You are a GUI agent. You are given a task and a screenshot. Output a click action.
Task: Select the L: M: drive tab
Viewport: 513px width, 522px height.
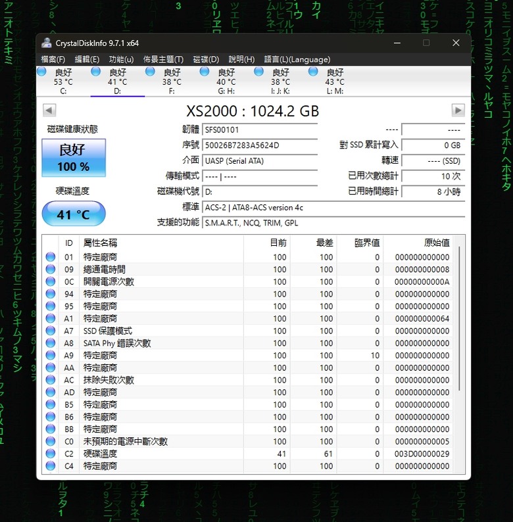point(335,82)
